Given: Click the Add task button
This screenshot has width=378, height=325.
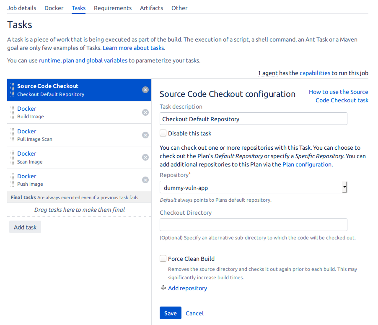Looking at the screenshot, I should click(x=25, y=227).
